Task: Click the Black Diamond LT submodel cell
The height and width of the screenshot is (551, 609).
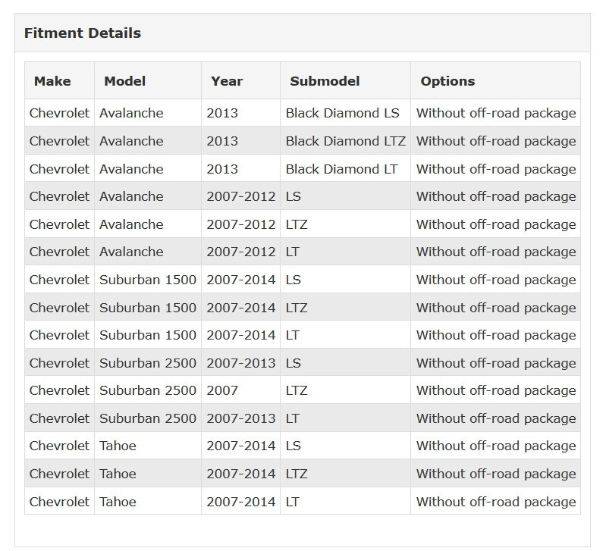Action: (x=345, y=169)
